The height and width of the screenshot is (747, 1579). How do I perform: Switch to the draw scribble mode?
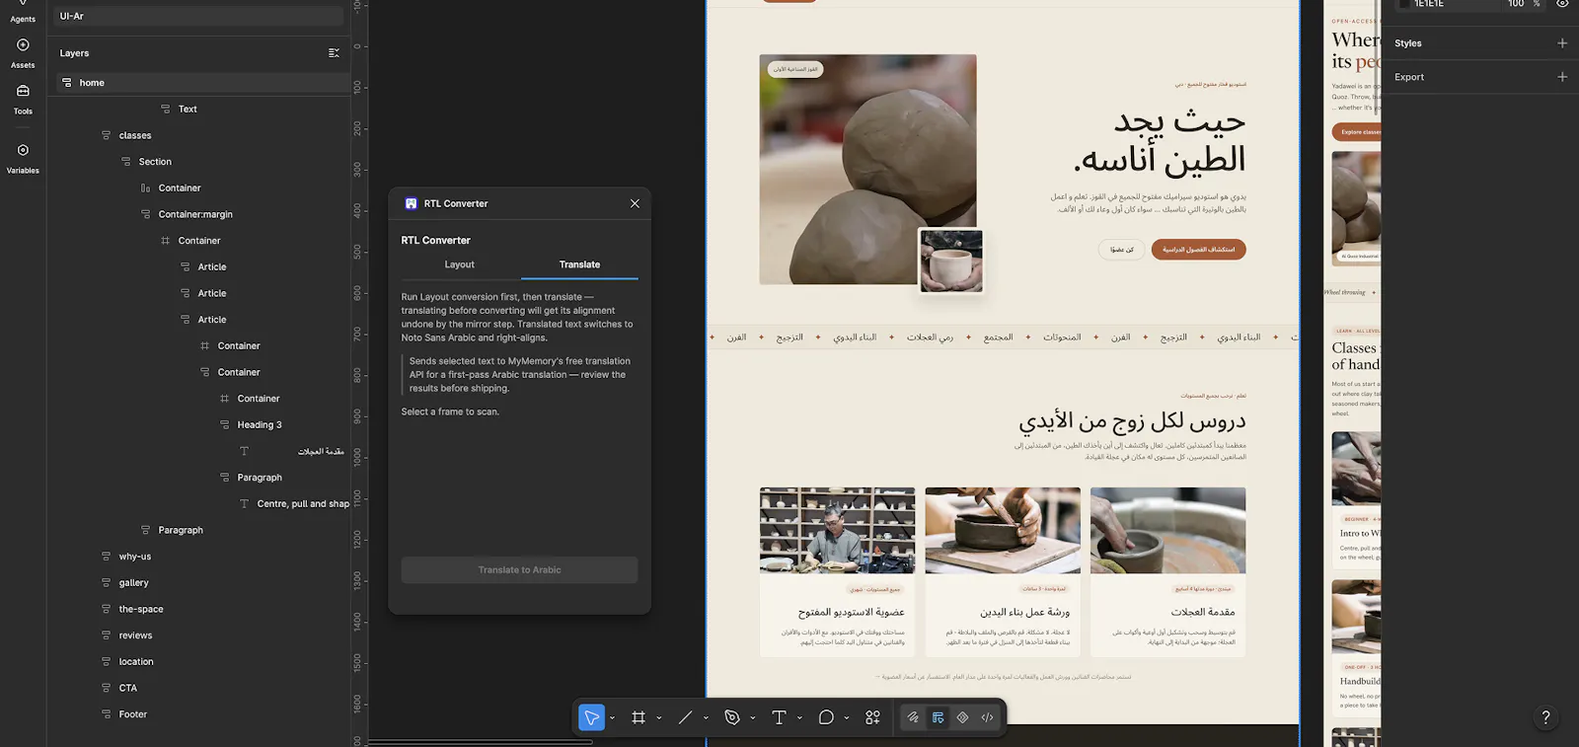(x=913, y=717)
